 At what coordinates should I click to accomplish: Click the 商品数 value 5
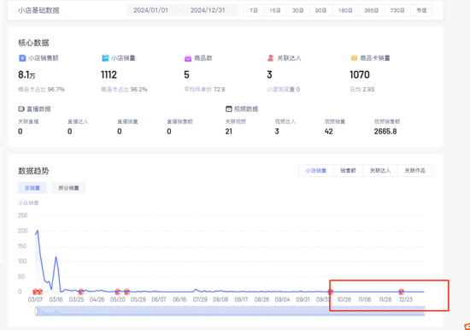187,74
